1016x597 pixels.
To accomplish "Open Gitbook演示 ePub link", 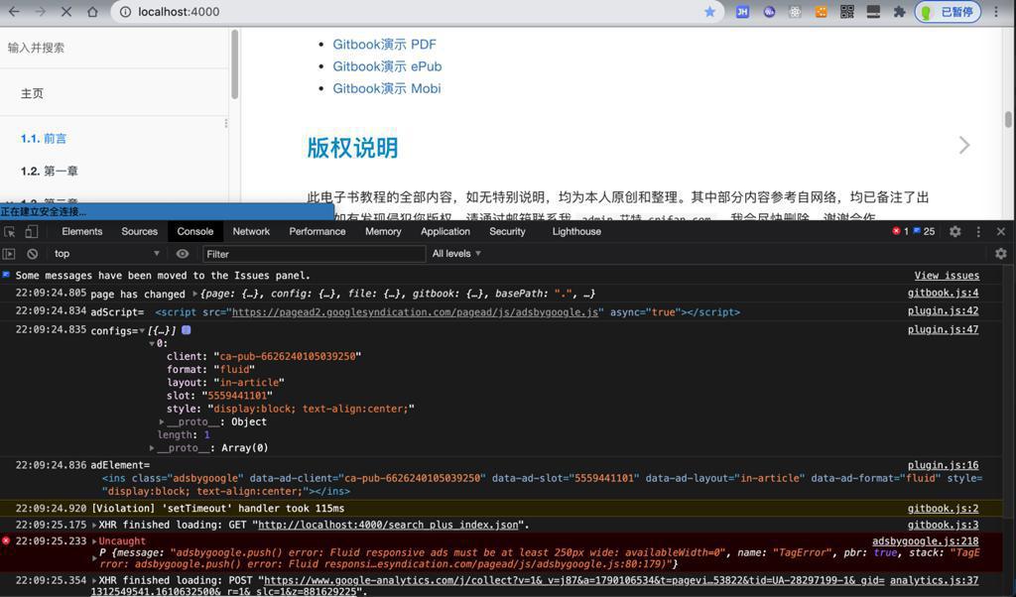I will (x=387, y=66).
